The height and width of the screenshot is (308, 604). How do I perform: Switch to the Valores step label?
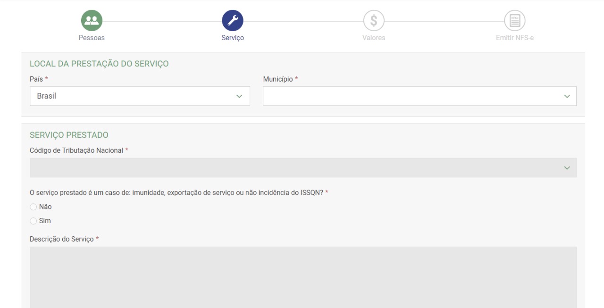(373, 38)
